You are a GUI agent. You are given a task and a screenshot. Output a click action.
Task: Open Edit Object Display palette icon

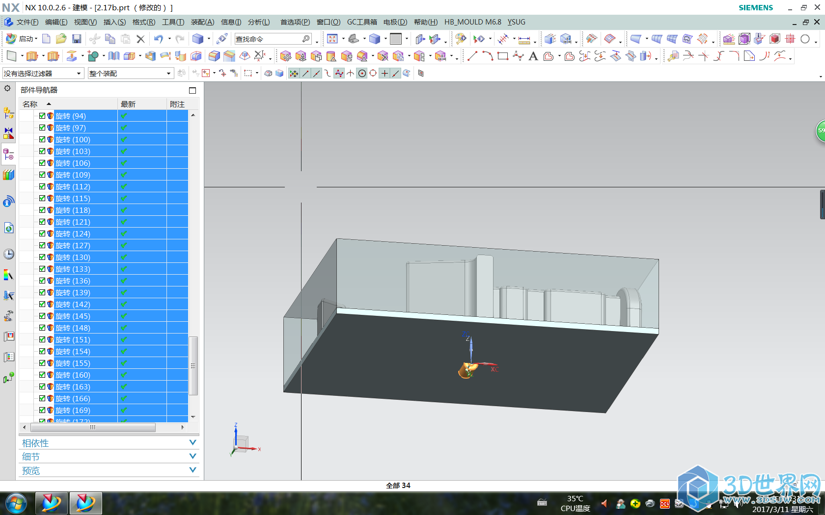(x=461, y=39)
